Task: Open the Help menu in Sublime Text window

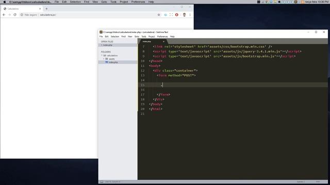Action: click(x=172, y=36)
